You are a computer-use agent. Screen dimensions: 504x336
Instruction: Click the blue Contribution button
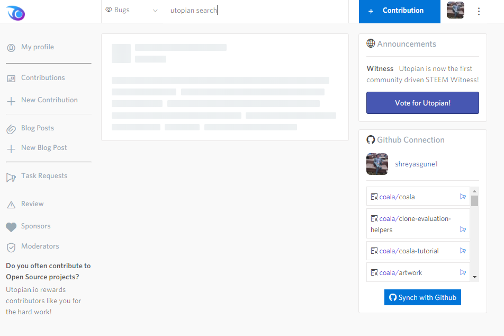point(400,11)
